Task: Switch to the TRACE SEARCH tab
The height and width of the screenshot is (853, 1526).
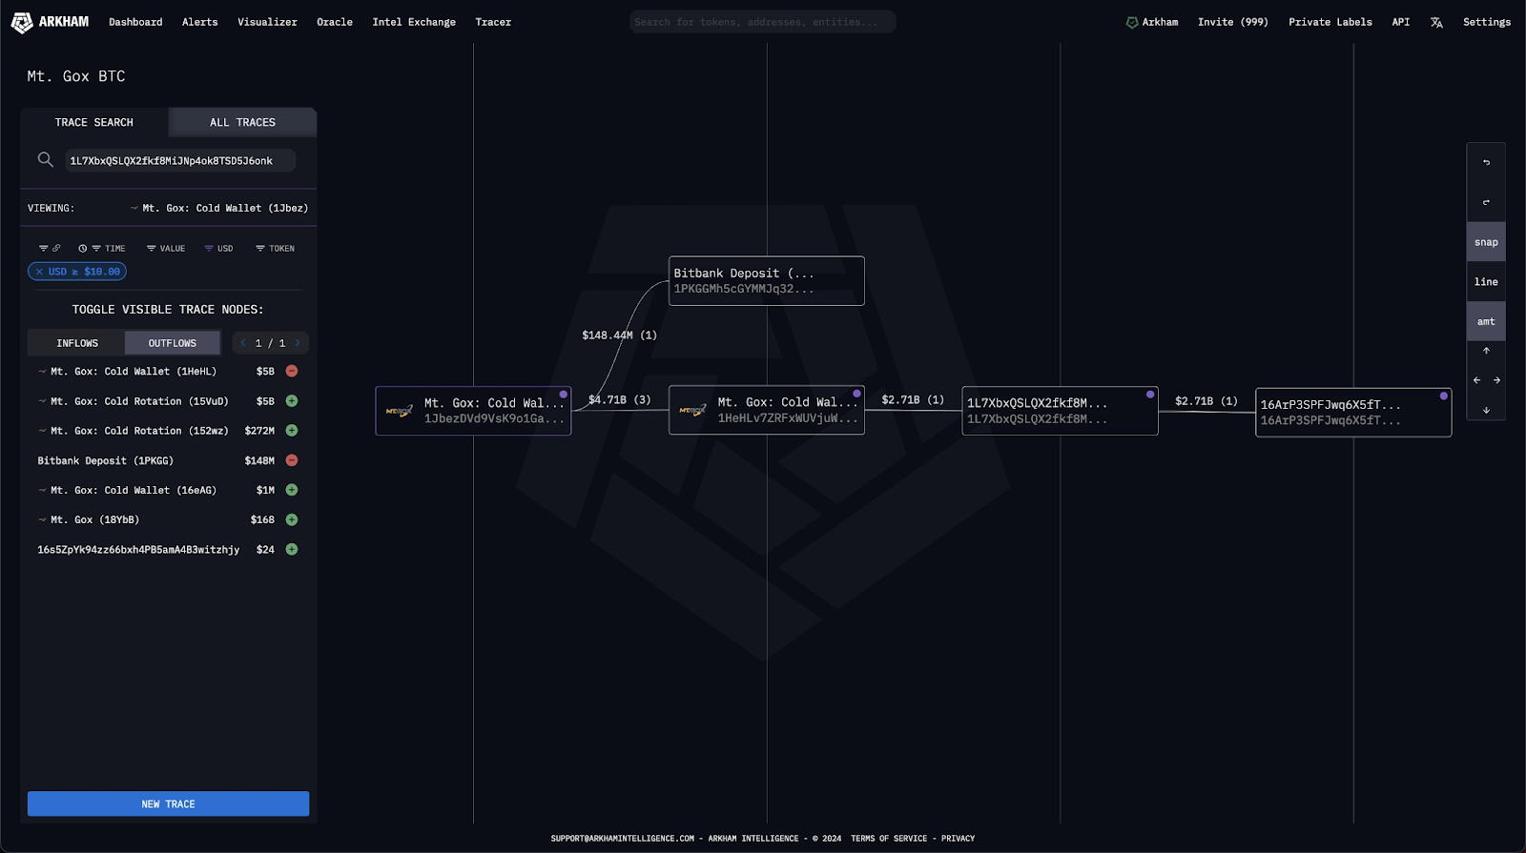Action: tap(94, 122)
